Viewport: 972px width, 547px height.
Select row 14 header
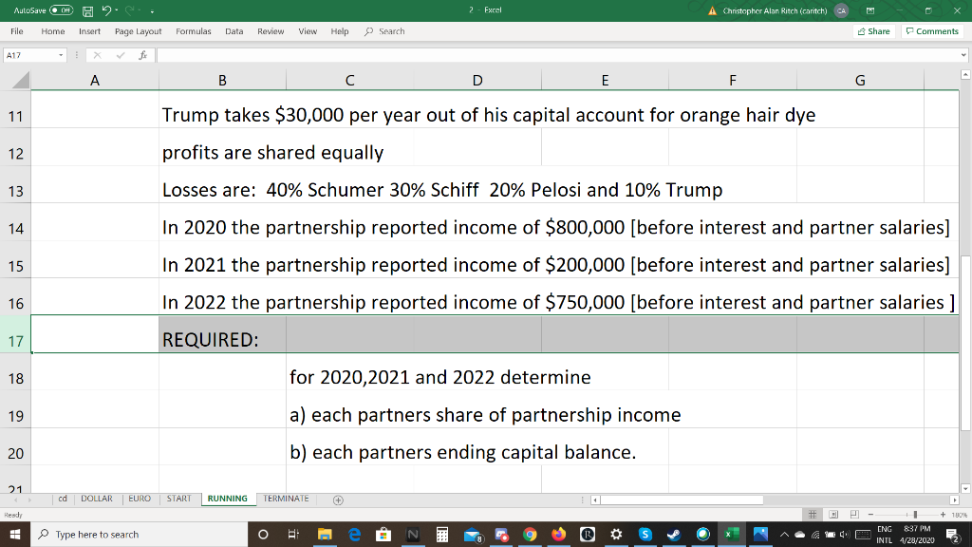(x=15, y=228)
